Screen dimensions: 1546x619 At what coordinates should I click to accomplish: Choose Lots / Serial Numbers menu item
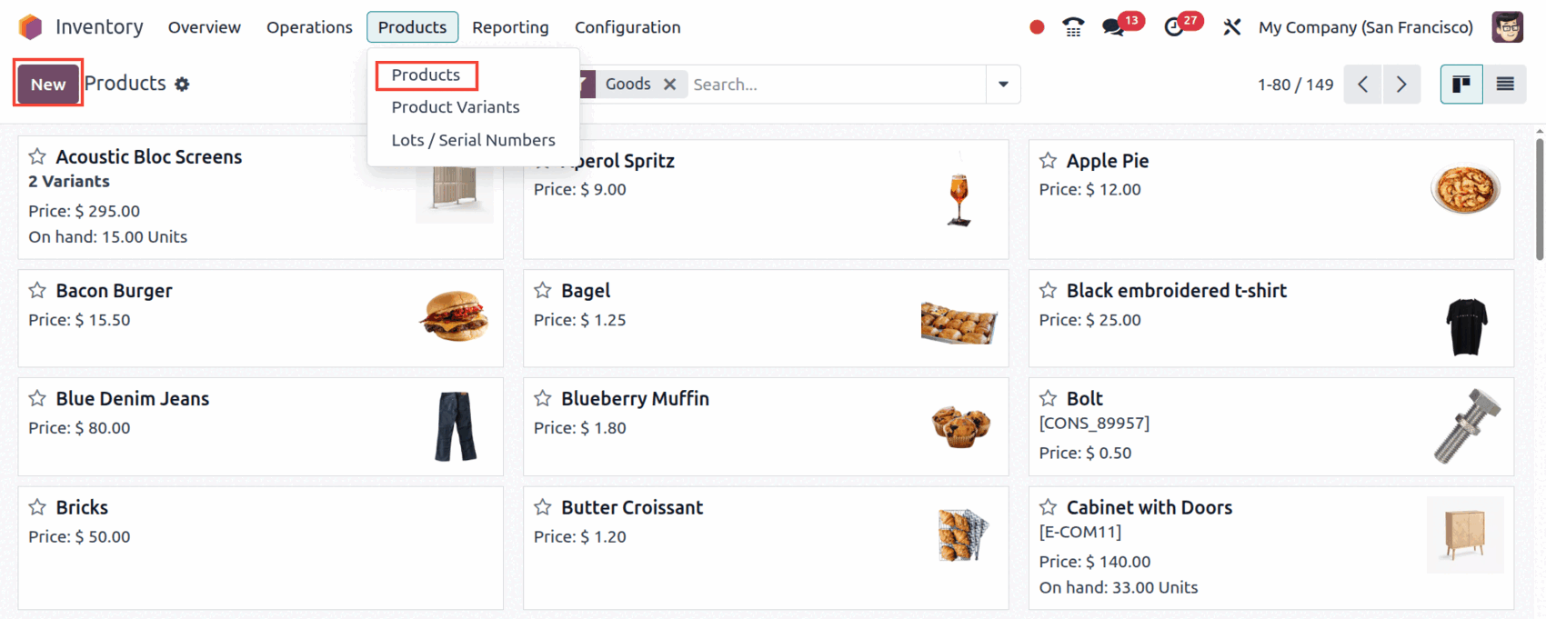(x=473, y=140)
